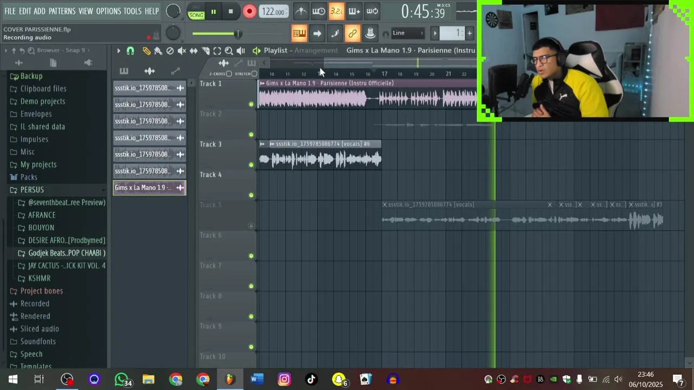Show patterns tab in the picker panel
The width and height of the screenshot is (694, 390).
tap(124, 71)
